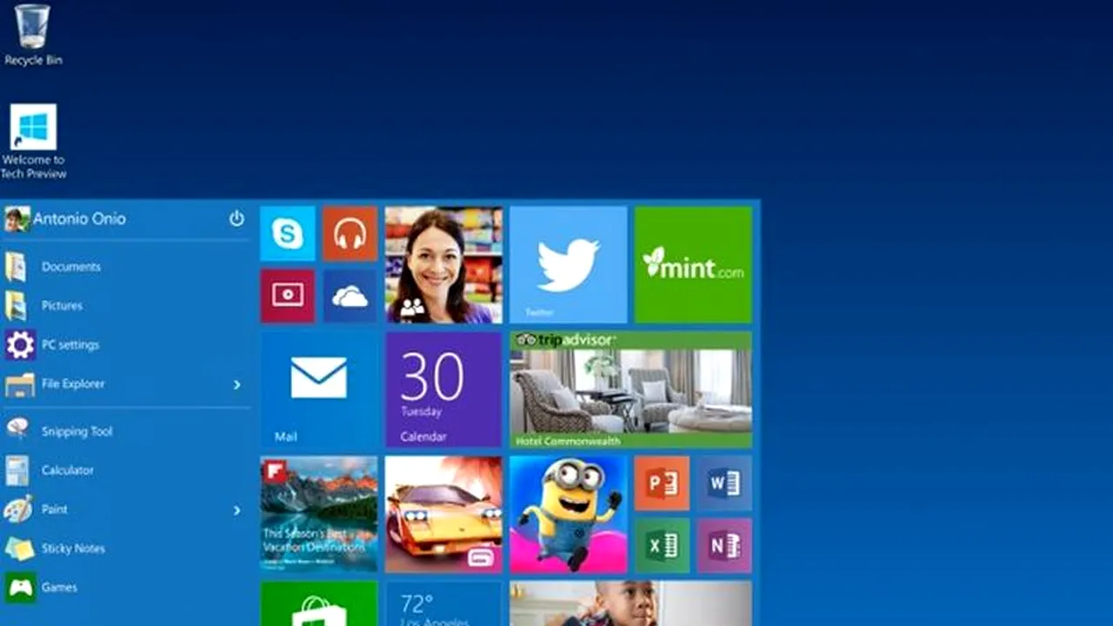Open the TripAdvisor Hotel Commonwealth tile
This screenshot has width=1113, height=626.
[x=630, y=390]
